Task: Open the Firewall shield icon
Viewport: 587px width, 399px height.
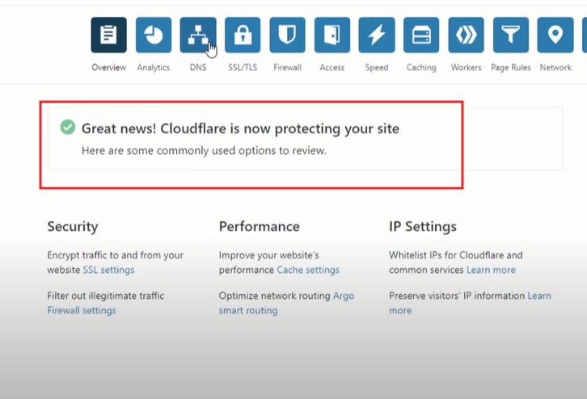Action: tap(287, 36)
